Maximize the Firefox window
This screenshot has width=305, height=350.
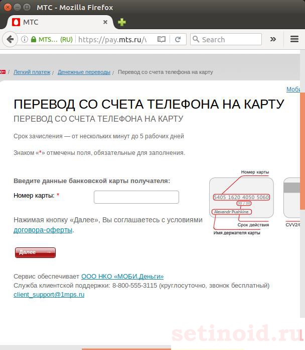(x=27, y=8)
